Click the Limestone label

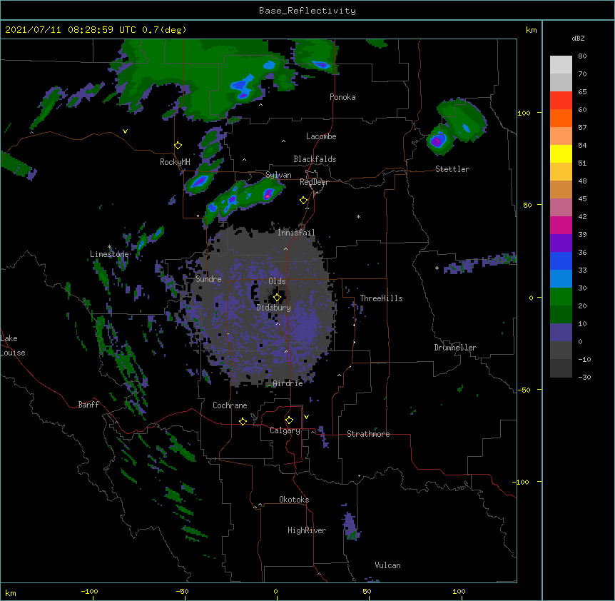109,254
